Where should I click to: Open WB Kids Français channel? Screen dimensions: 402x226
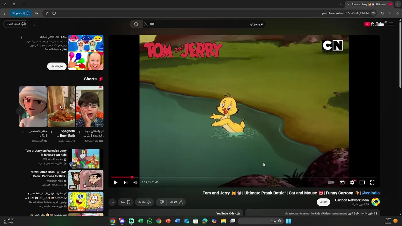coord(53,159)
